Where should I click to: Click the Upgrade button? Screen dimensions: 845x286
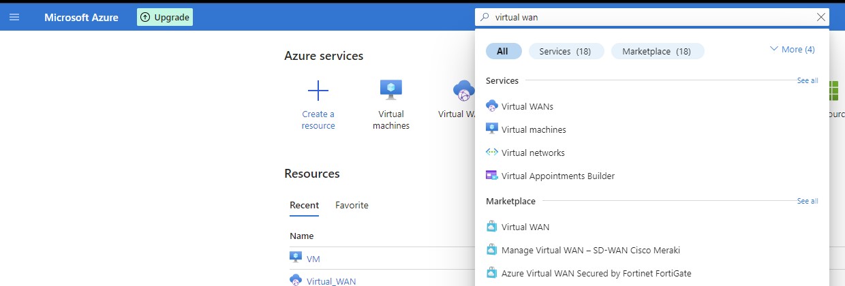coord(165,17)
